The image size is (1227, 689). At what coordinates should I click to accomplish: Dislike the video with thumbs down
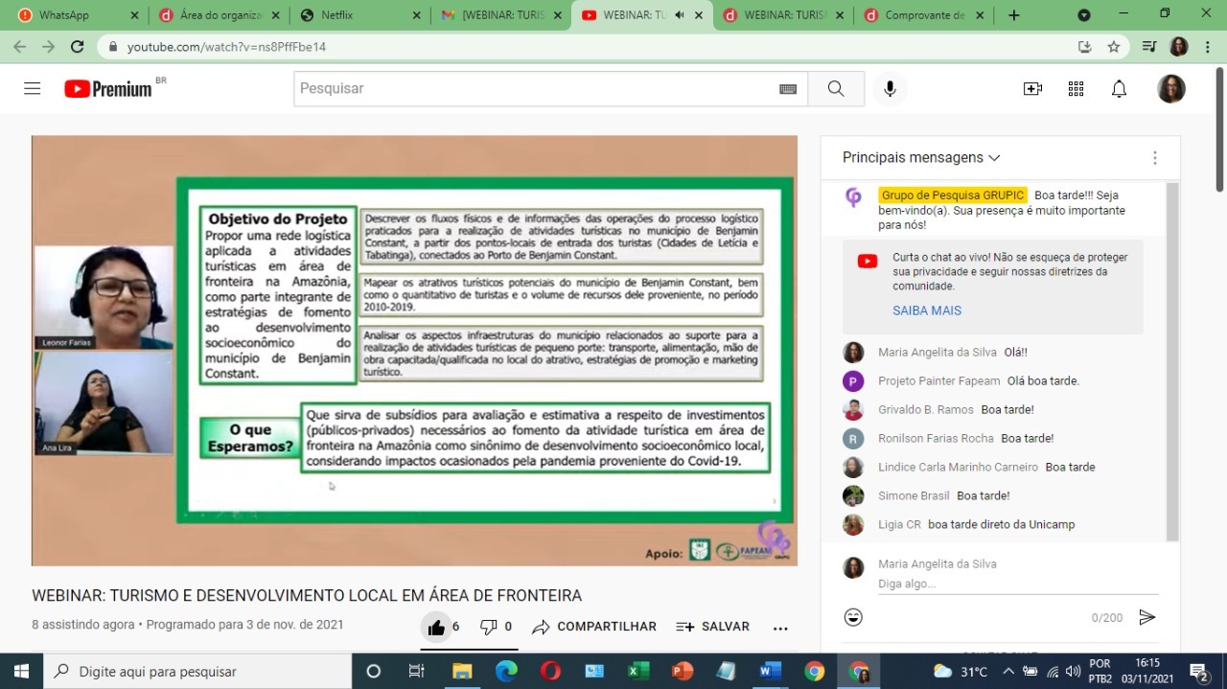point(489,627)
